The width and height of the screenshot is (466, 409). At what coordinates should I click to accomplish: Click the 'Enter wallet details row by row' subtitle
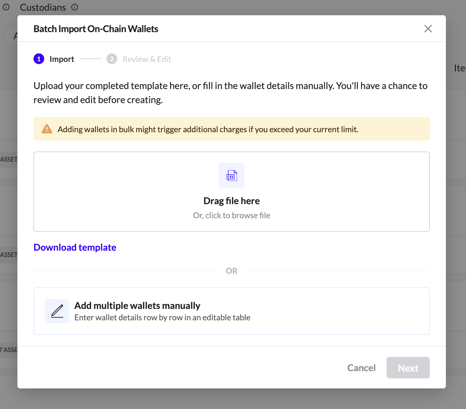point(162,318)
